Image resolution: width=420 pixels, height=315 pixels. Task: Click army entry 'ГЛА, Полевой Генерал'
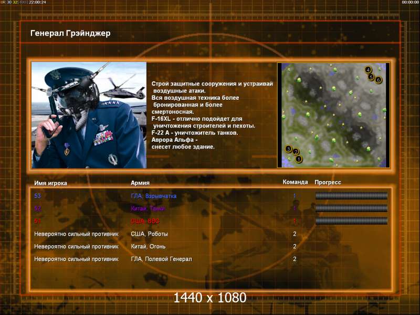(x=161, y=259)
